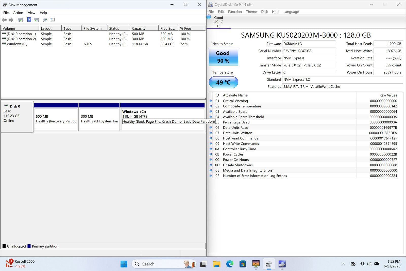406x271 pixels.
Task: Launch Microsoft Edge from taskbar
Action: point(230,264)
